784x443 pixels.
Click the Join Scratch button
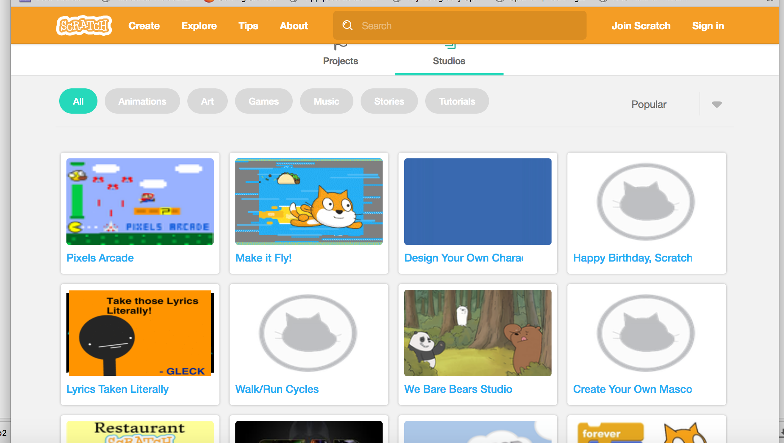pos(641,26)
